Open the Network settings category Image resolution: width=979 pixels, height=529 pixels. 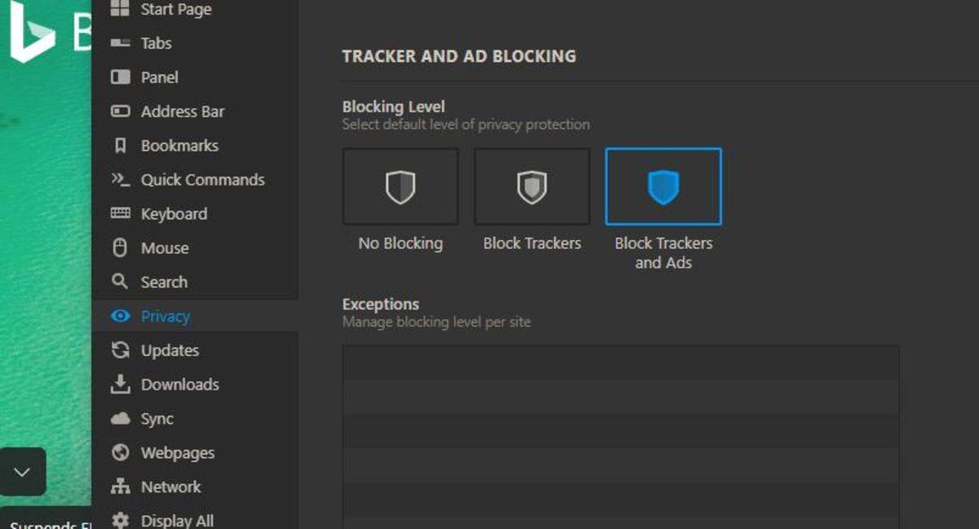[171, 487]
